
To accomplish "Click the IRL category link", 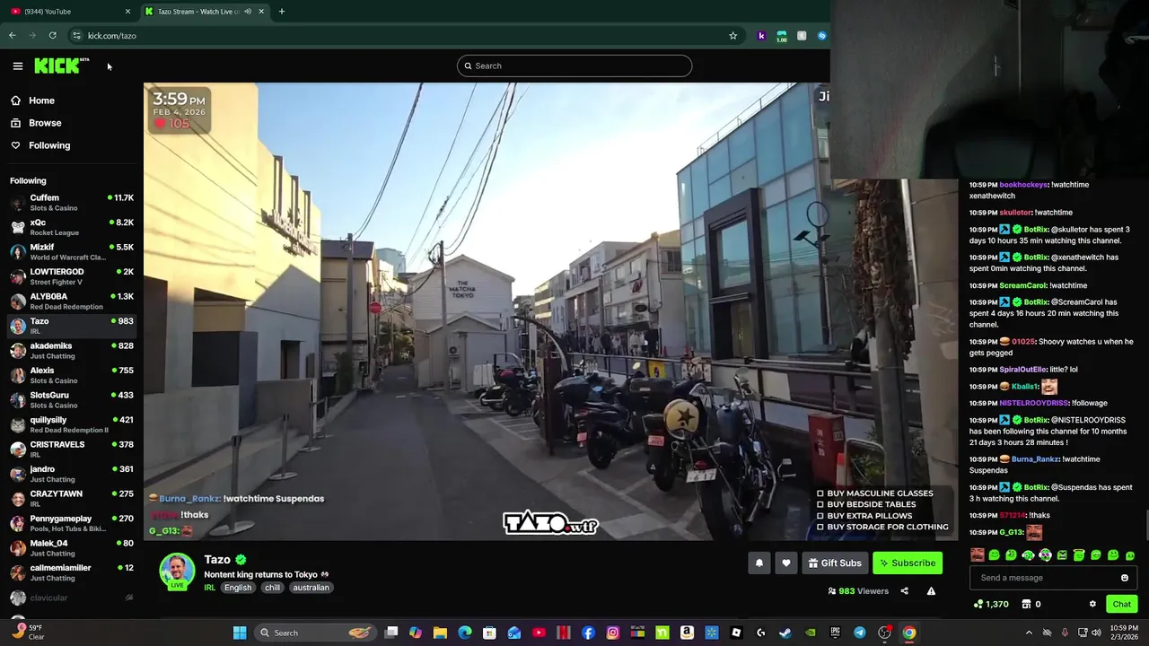I will click(209, 588).
